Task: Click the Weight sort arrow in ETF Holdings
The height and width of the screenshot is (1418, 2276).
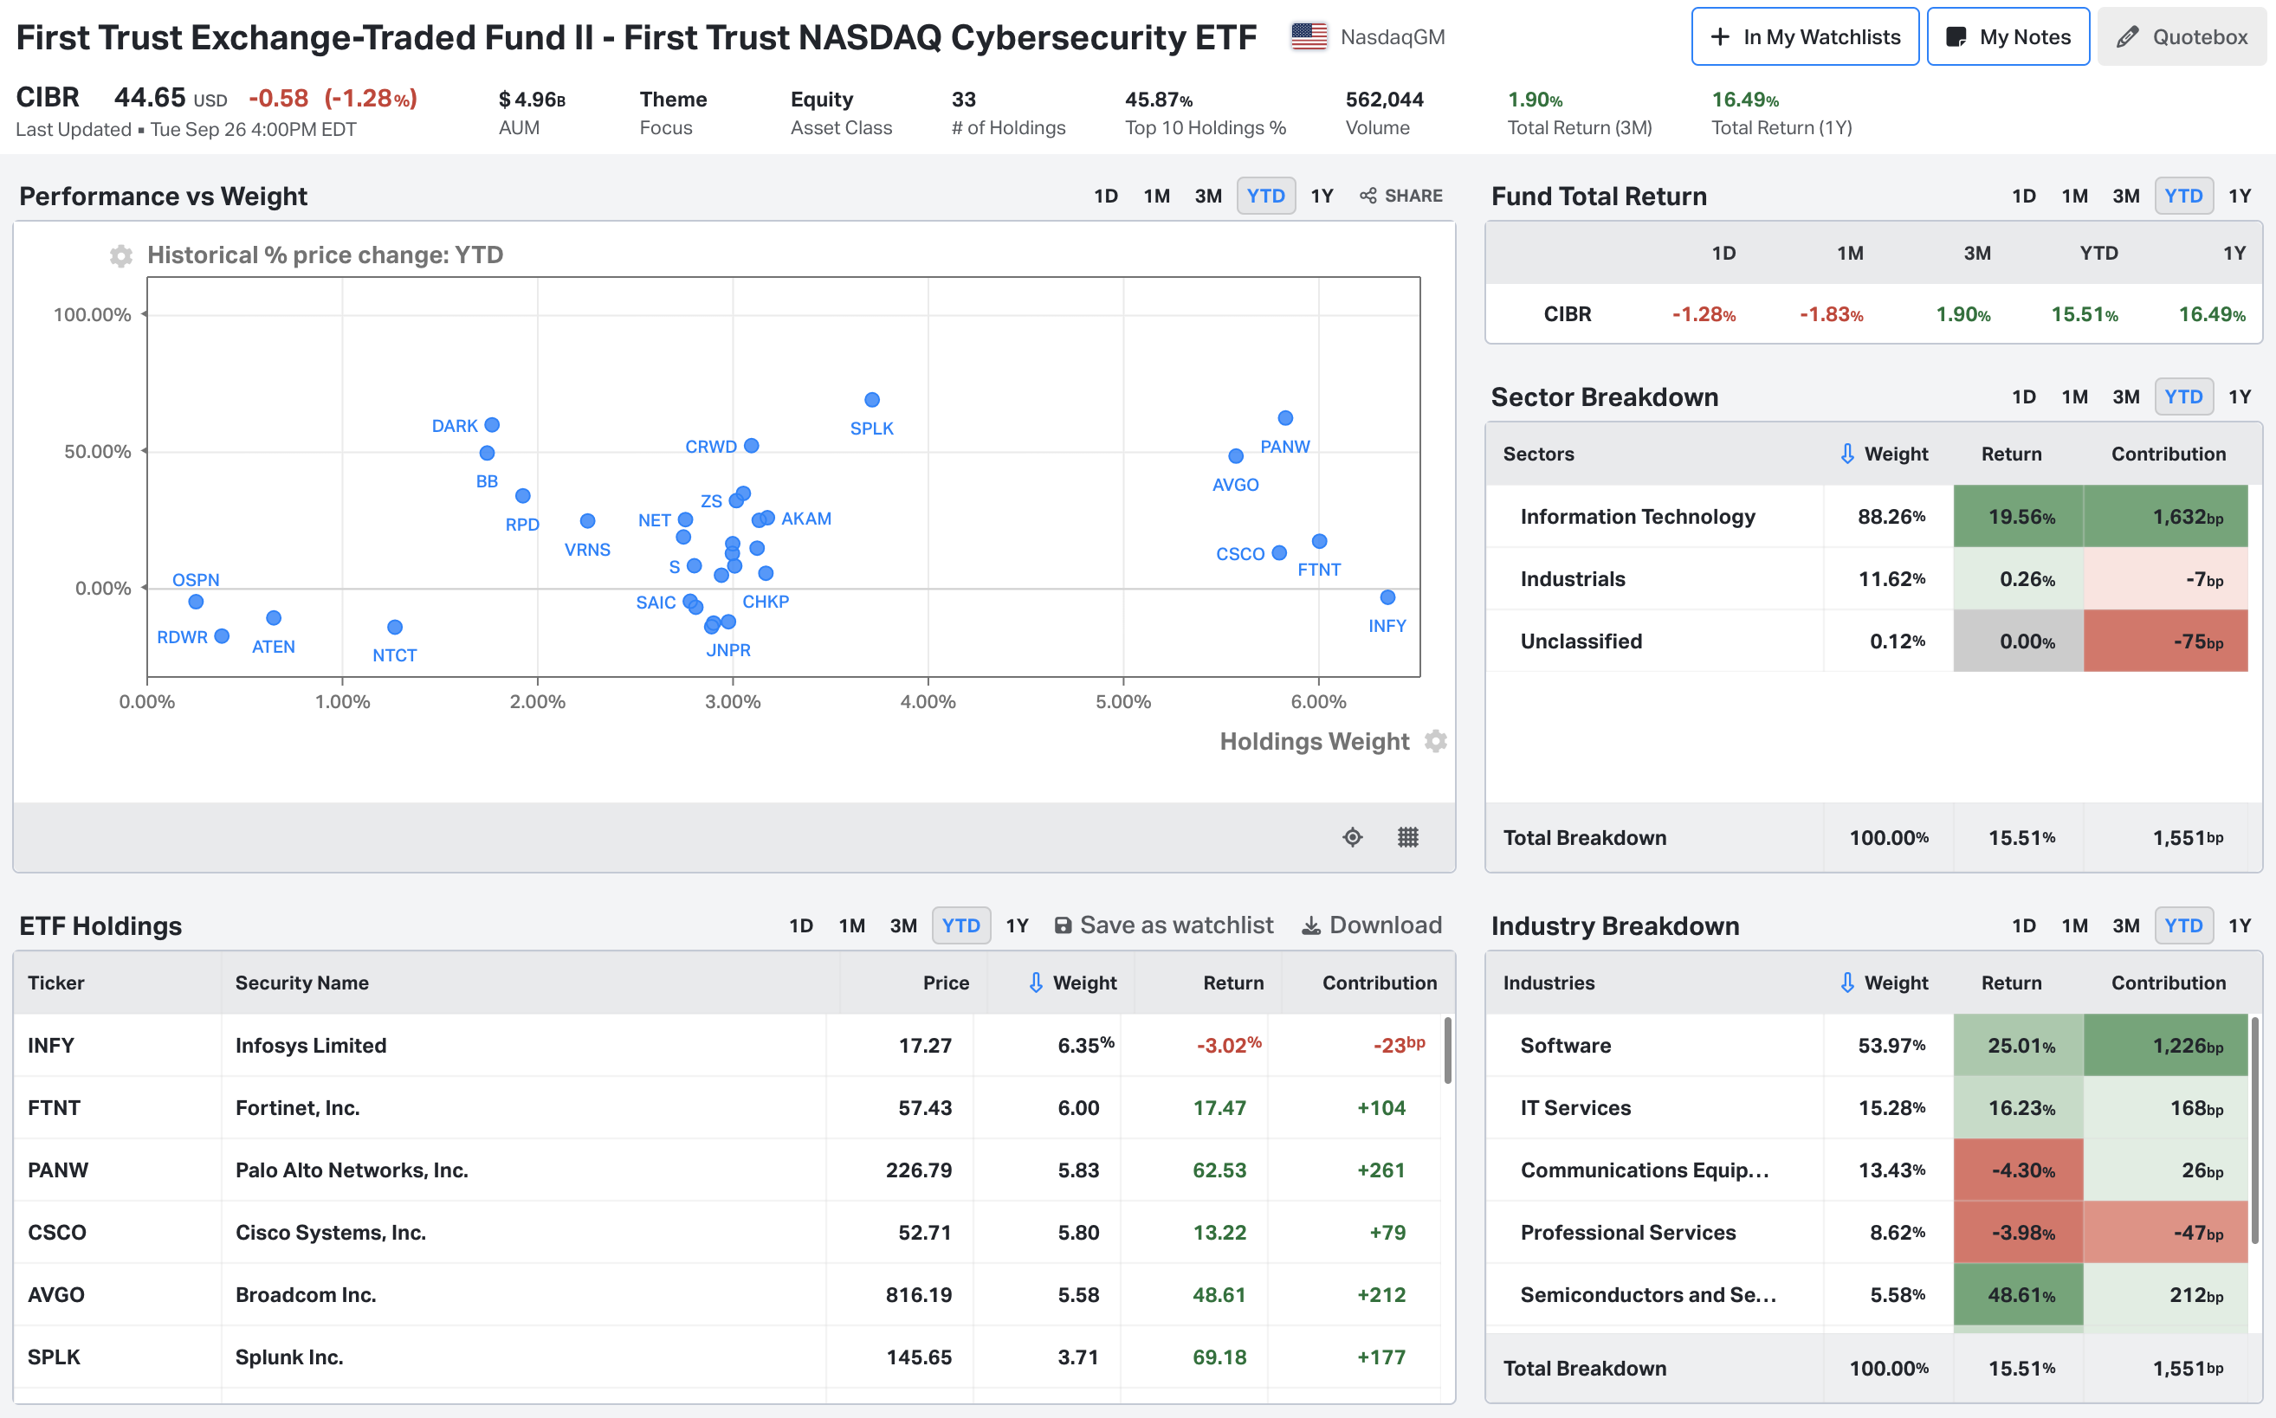Action: coord(1036,982)
